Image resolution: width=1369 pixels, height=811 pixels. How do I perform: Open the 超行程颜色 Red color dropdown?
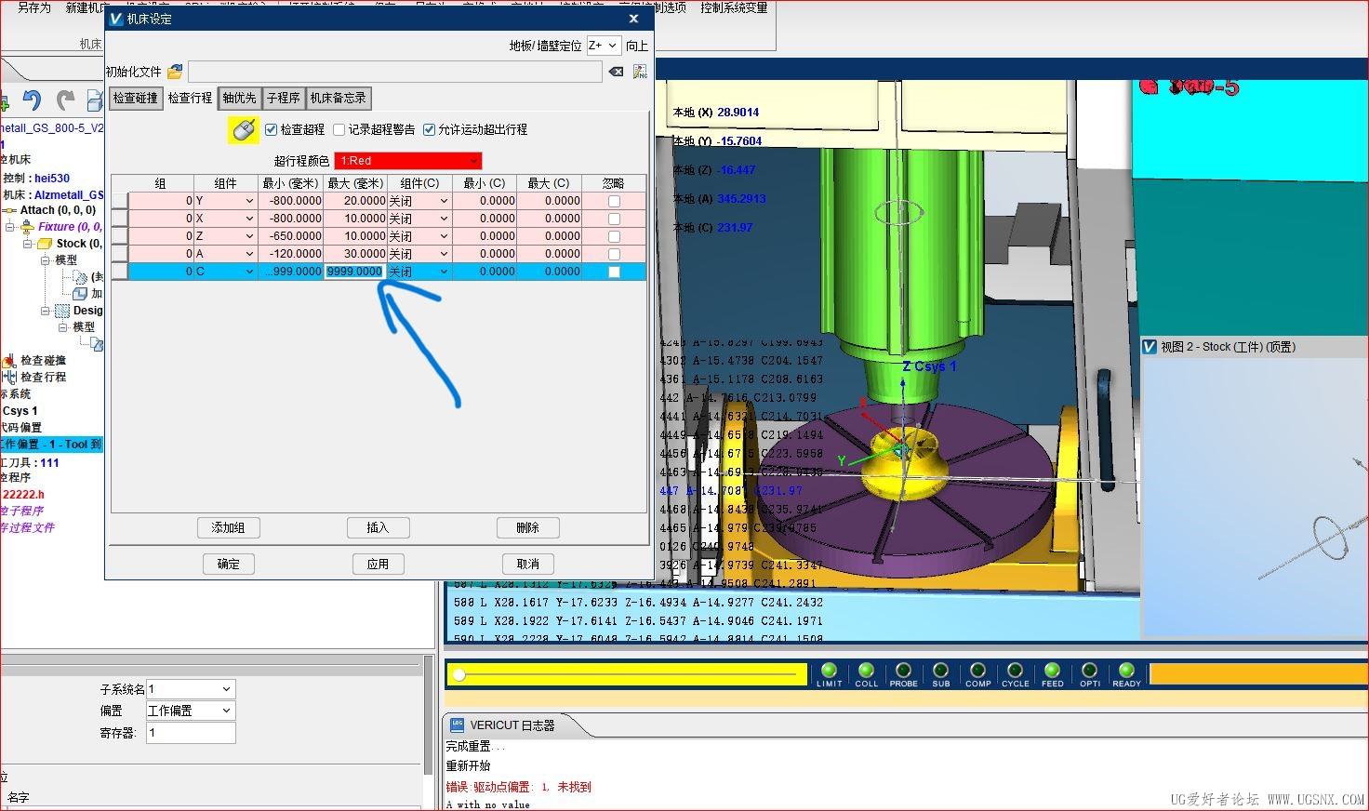click(x=407, y=161)
